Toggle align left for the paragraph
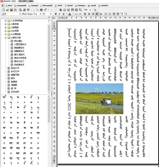Screen dimensions: 159x167 (85, 14)
